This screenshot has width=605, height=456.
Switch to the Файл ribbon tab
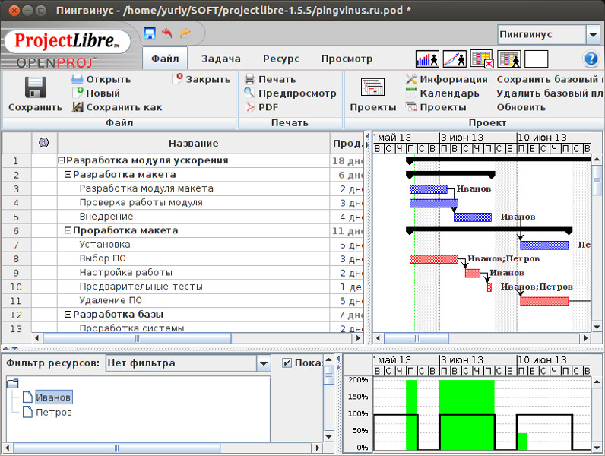165,59
